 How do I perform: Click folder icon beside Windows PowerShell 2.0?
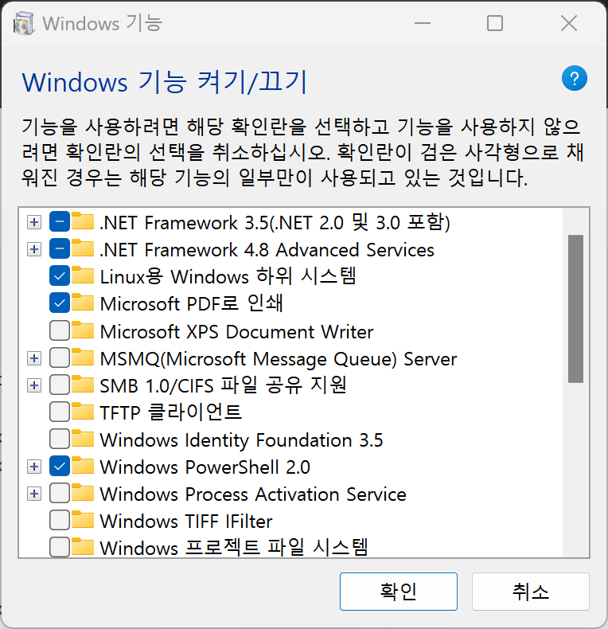click(x=83, y=466)
